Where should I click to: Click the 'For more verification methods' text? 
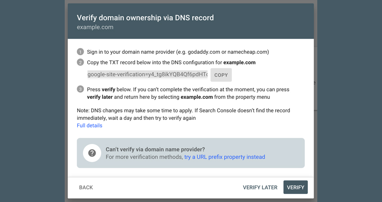tap(144, 157)
